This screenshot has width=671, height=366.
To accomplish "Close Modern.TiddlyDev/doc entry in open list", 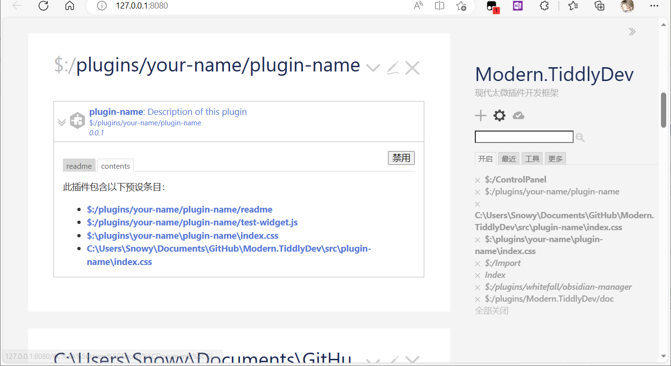I will pyautogui.click(x=477, y=299).
